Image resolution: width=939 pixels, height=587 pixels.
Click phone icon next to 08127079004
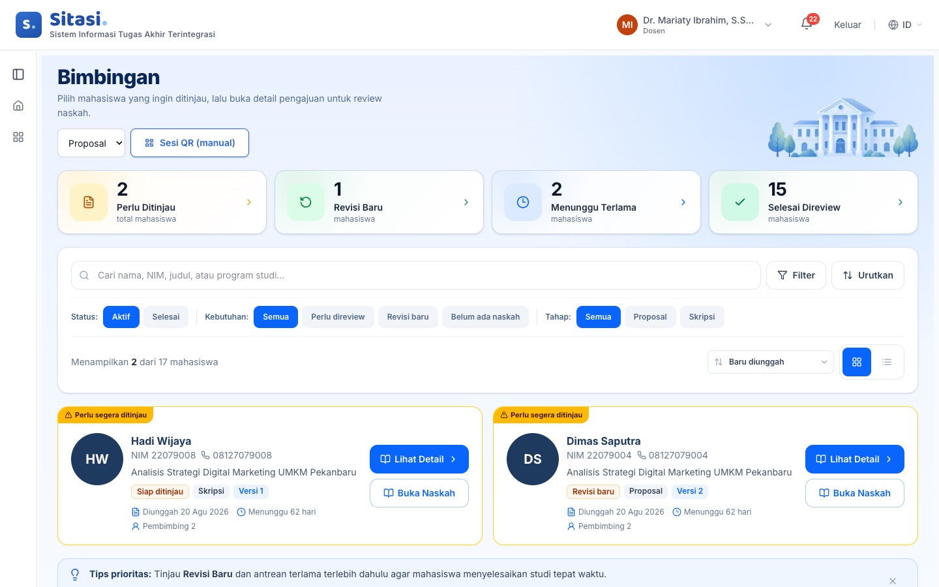tap(641, 455)
